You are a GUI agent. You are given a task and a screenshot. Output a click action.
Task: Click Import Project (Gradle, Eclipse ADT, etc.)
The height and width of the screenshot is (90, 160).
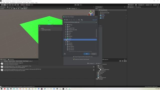(83, 57)
